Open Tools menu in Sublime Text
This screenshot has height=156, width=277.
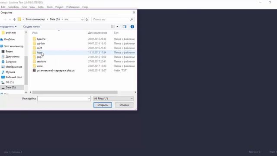(49, 7)
